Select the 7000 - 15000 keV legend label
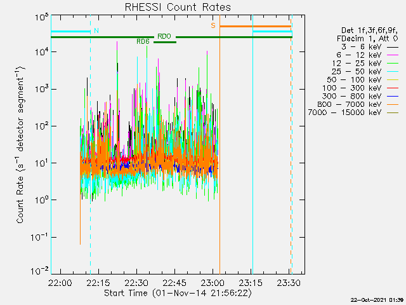This screenshot has height=305, width=406. (x=344, y=112)
